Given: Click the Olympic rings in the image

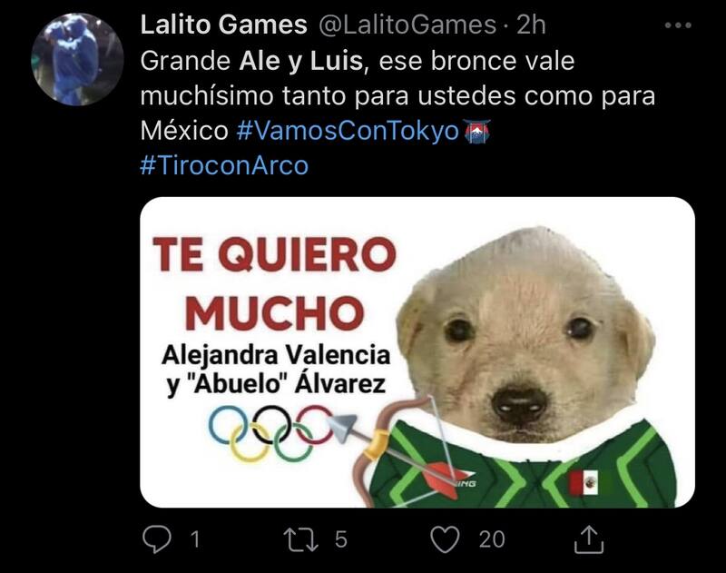Looking at the screenshot, I should (270, 433).
